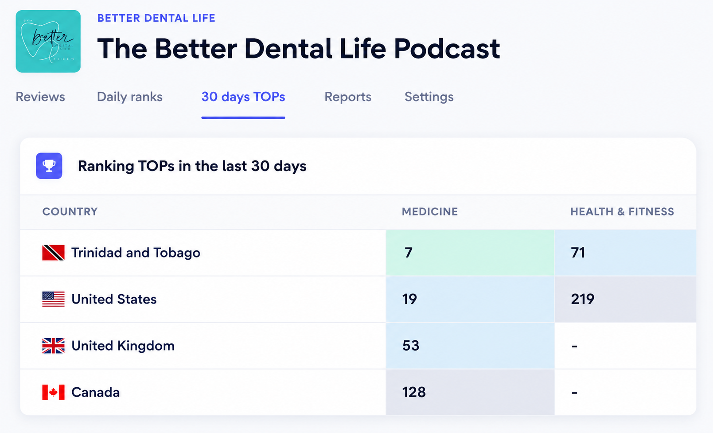
Task: Click the Health & Fitness rank 71 cell
Action: (625, 253)
